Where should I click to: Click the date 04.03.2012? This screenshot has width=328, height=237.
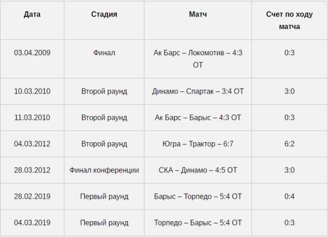[x=32, y=144]
